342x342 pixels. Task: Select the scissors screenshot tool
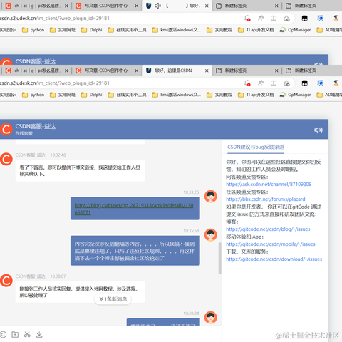coord(27,334)
